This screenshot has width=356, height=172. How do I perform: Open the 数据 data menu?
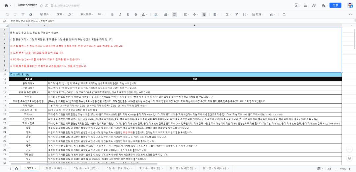point(257,14)
